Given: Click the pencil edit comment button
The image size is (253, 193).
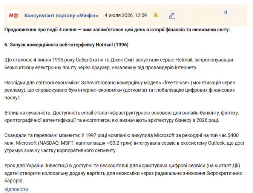Looking at the screenshot, I should coord(172,15).
